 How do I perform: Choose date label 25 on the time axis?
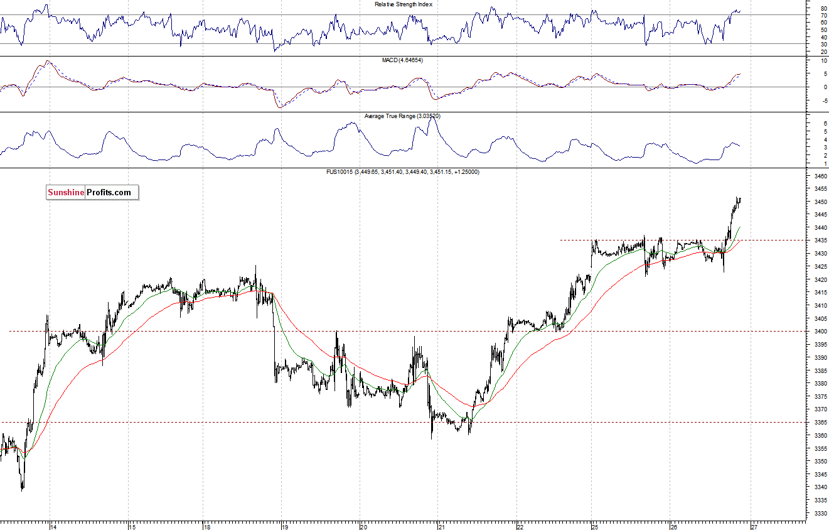[x=594, y=526]
